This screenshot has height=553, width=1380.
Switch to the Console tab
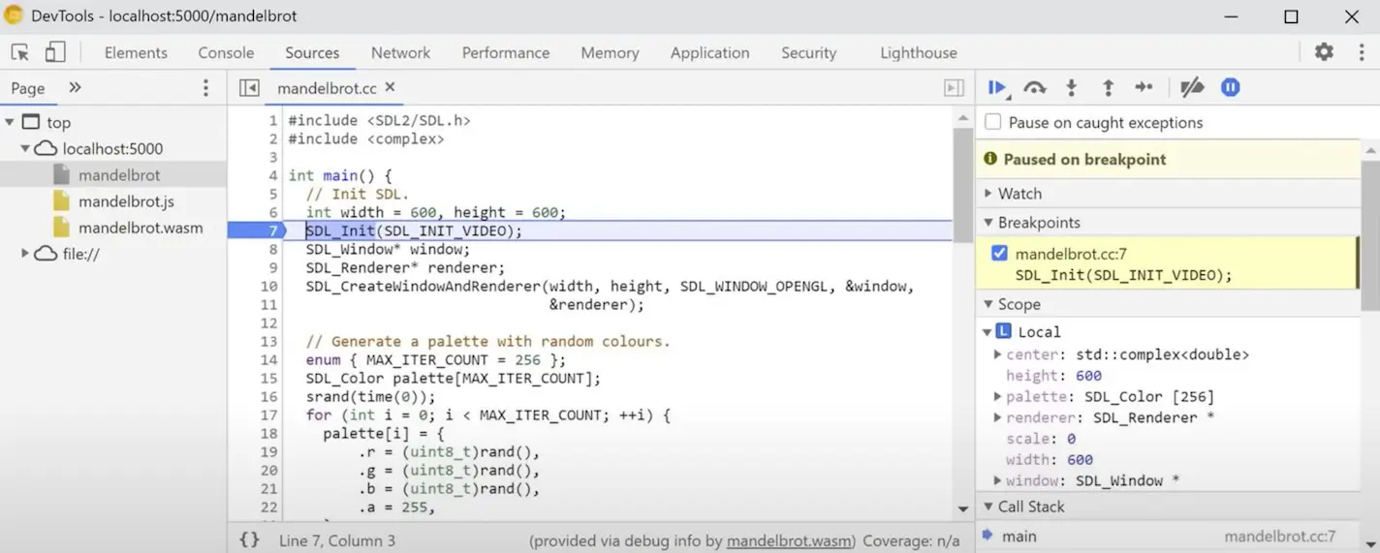coord(226,53)
